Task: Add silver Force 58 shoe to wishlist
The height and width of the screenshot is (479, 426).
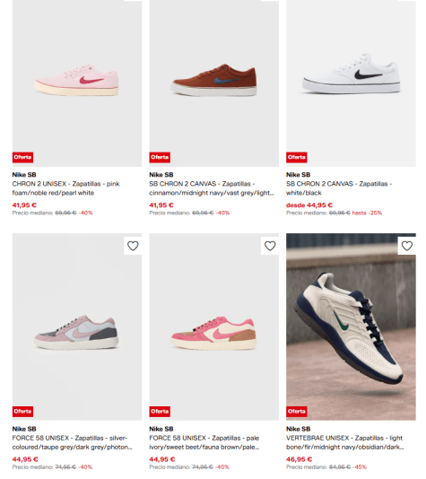Action: 133,246
